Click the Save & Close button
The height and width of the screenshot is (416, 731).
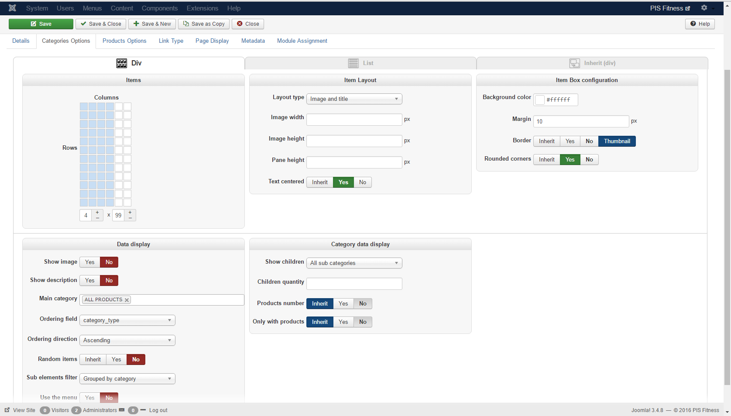[x=101, y=24]
